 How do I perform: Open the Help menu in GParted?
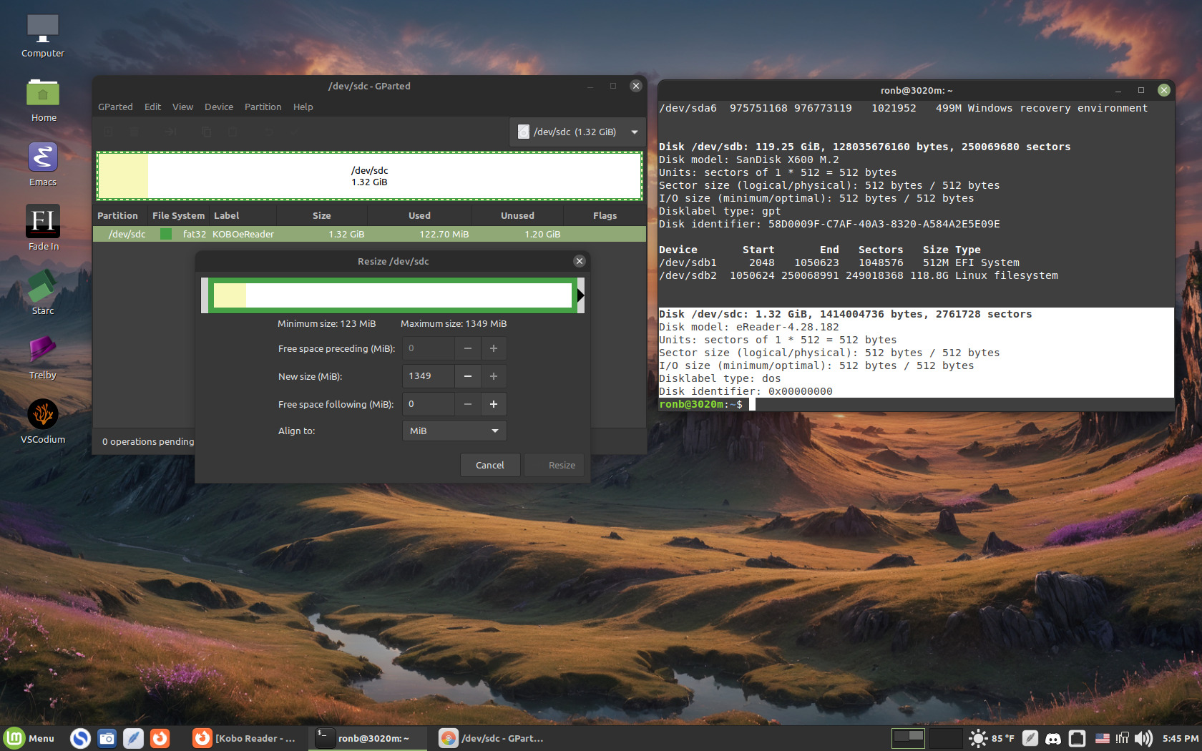pyautogui.click(x=303, y=107)
